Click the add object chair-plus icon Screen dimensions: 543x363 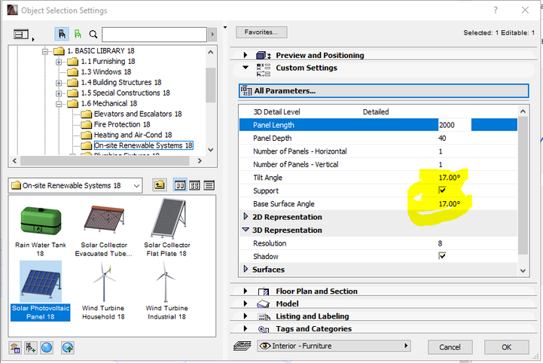(30, 348)
